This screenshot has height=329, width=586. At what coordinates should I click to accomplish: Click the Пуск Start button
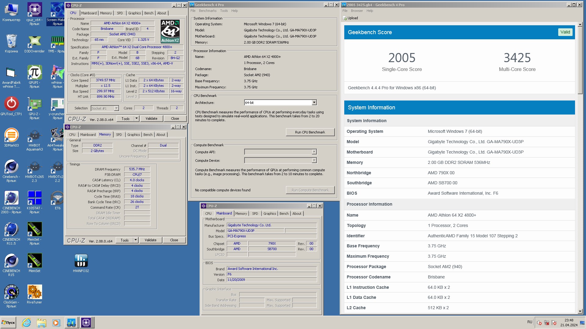8,322
